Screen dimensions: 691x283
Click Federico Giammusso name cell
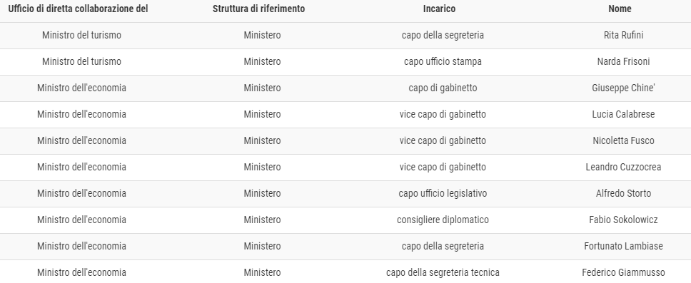(623, 273)
